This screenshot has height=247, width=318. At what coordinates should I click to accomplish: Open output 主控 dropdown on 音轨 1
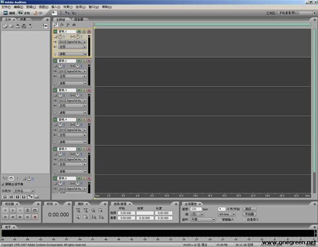point(72,47)
